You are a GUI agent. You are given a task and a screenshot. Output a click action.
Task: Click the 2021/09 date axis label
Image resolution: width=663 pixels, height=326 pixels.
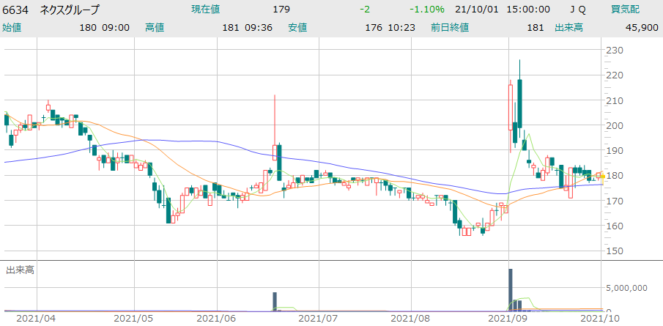pyautogui.click(x=508, y=319)
